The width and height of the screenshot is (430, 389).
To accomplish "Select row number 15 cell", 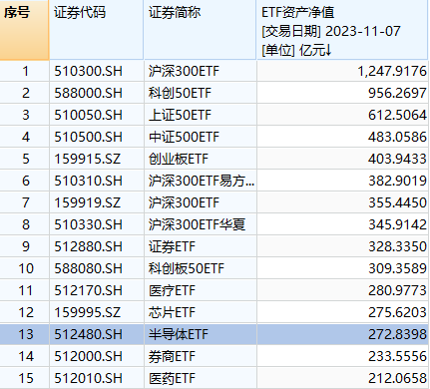I will tap(24, 378).
